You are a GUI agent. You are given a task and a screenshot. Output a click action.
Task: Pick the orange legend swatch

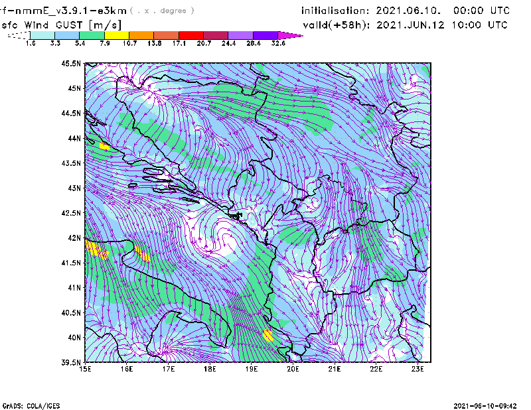pyautogui.click(x=141, y=35)
